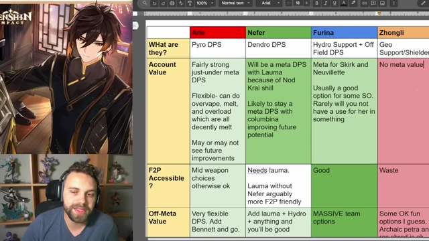Click the streamer webcam video feed

click(66, 197)
